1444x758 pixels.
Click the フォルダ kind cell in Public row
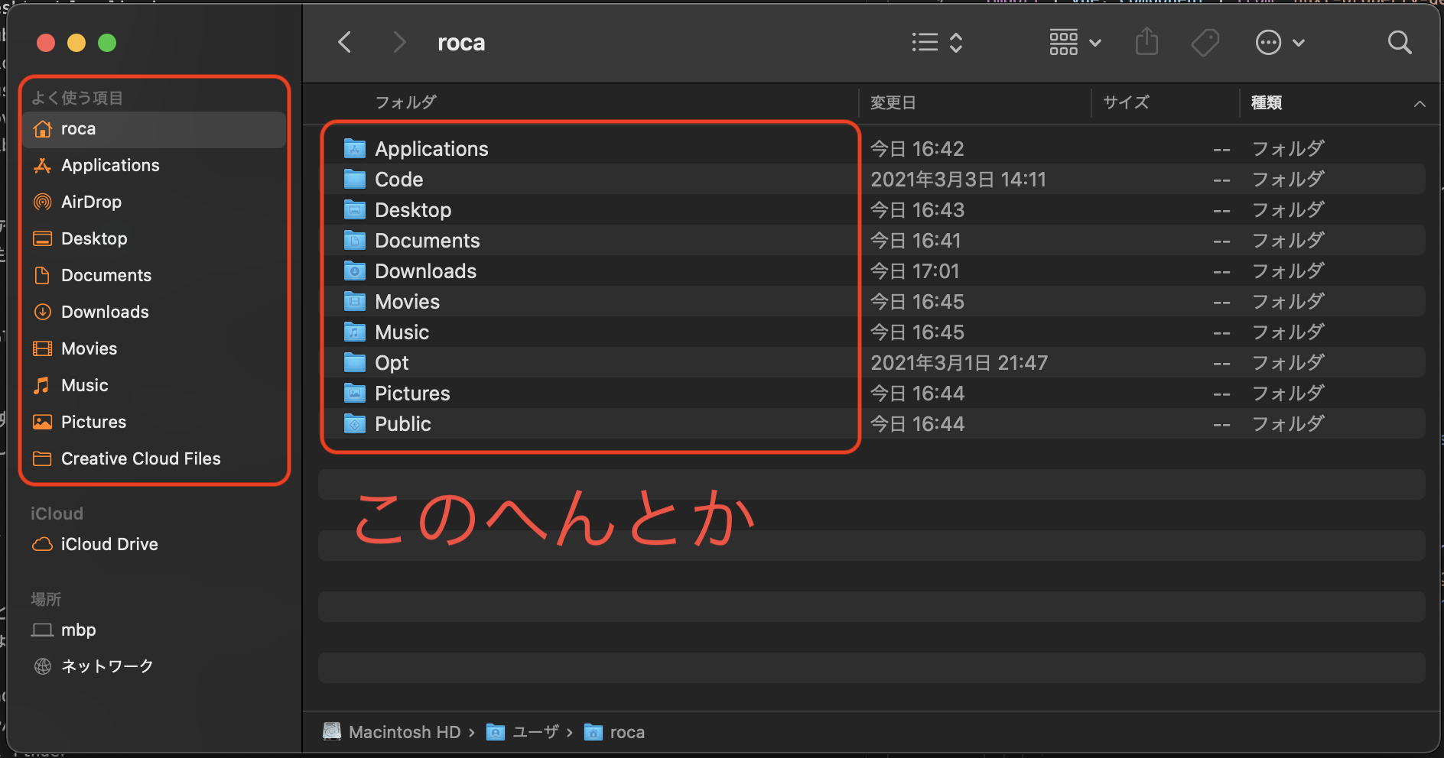[1288, 424]
